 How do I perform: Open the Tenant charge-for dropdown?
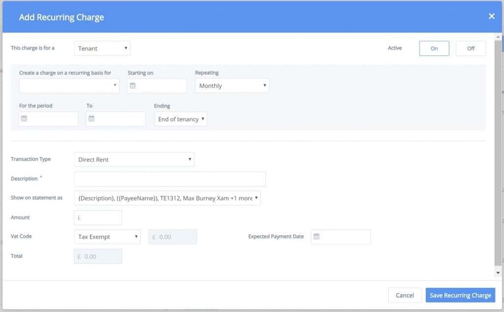[x=102, y=48]
